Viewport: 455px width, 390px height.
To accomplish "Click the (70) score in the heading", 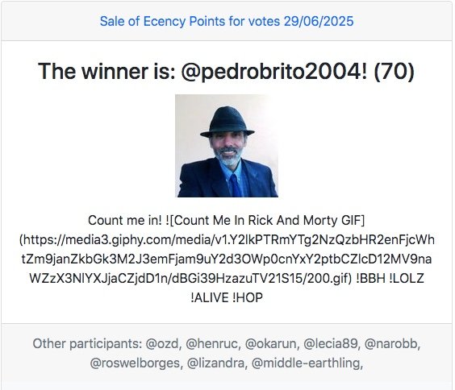I will click(x=394, y=71).
